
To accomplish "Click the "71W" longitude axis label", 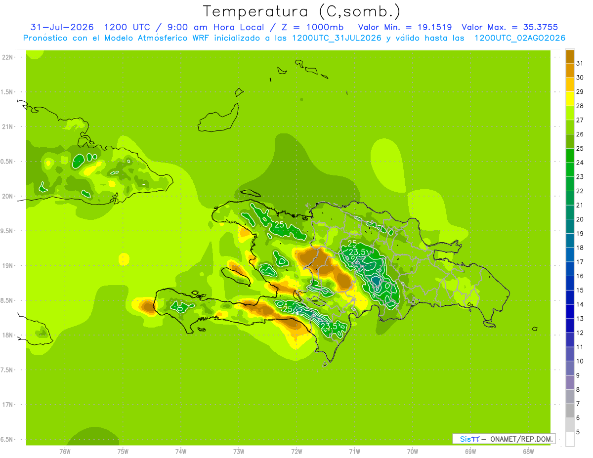I will (x=354, y=451).
